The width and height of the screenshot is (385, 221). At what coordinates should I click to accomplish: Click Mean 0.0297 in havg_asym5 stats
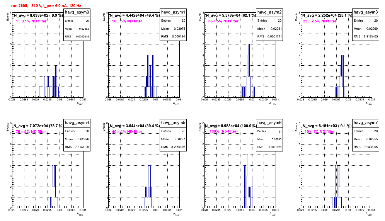point(173,139)
